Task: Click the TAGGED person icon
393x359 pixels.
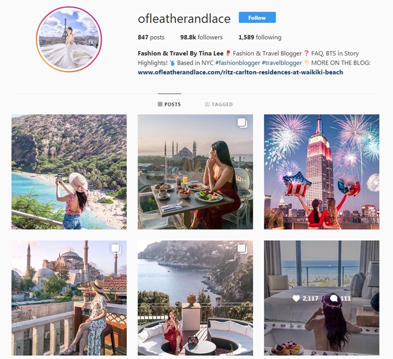Action: click(207, 104)
